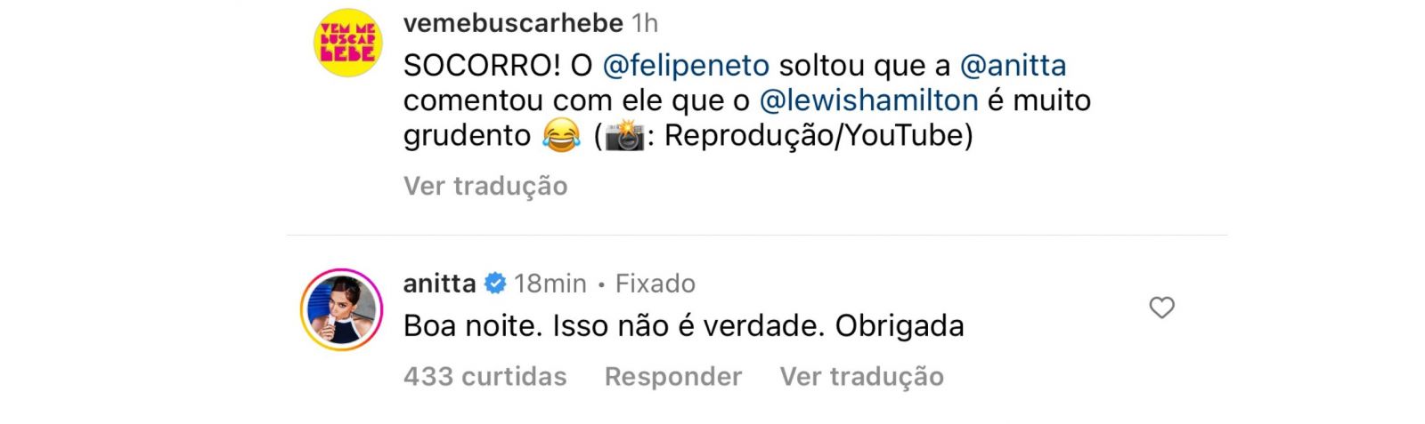Click the 1h timestamp on the post
The image size is (1425, 424).
(x=645, y=22)
